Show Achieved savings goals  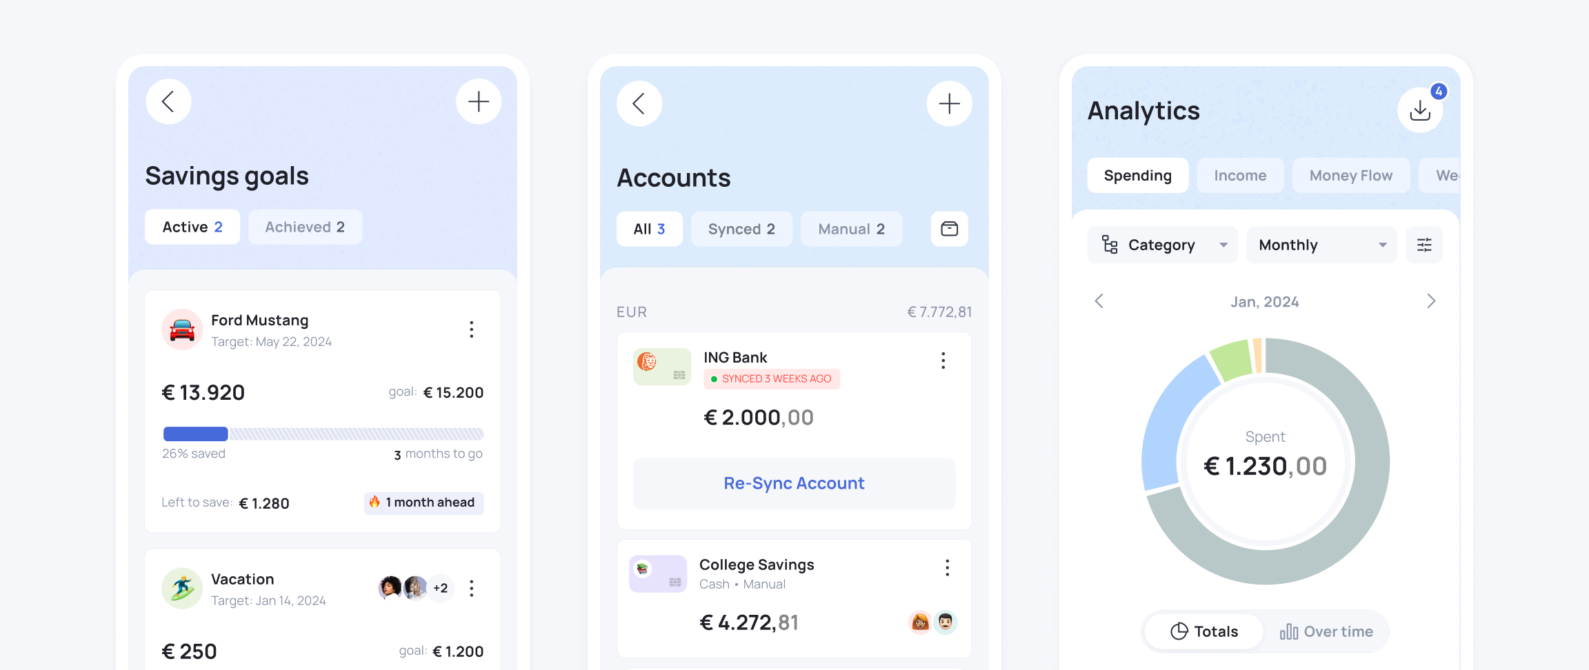(x=305, y=227)
